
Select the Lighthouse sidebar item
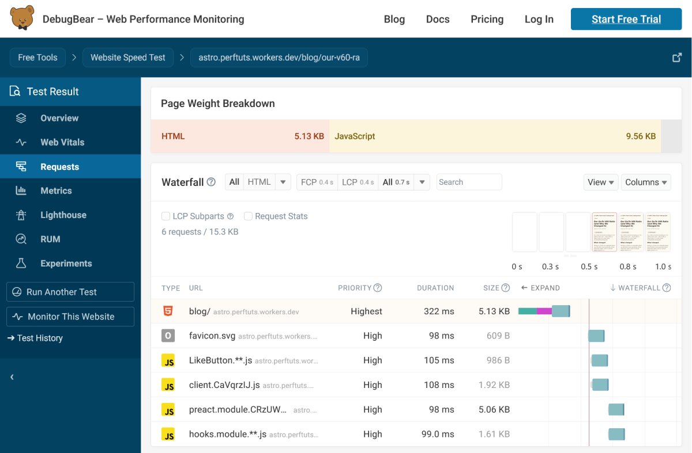(x=70, y=215)
